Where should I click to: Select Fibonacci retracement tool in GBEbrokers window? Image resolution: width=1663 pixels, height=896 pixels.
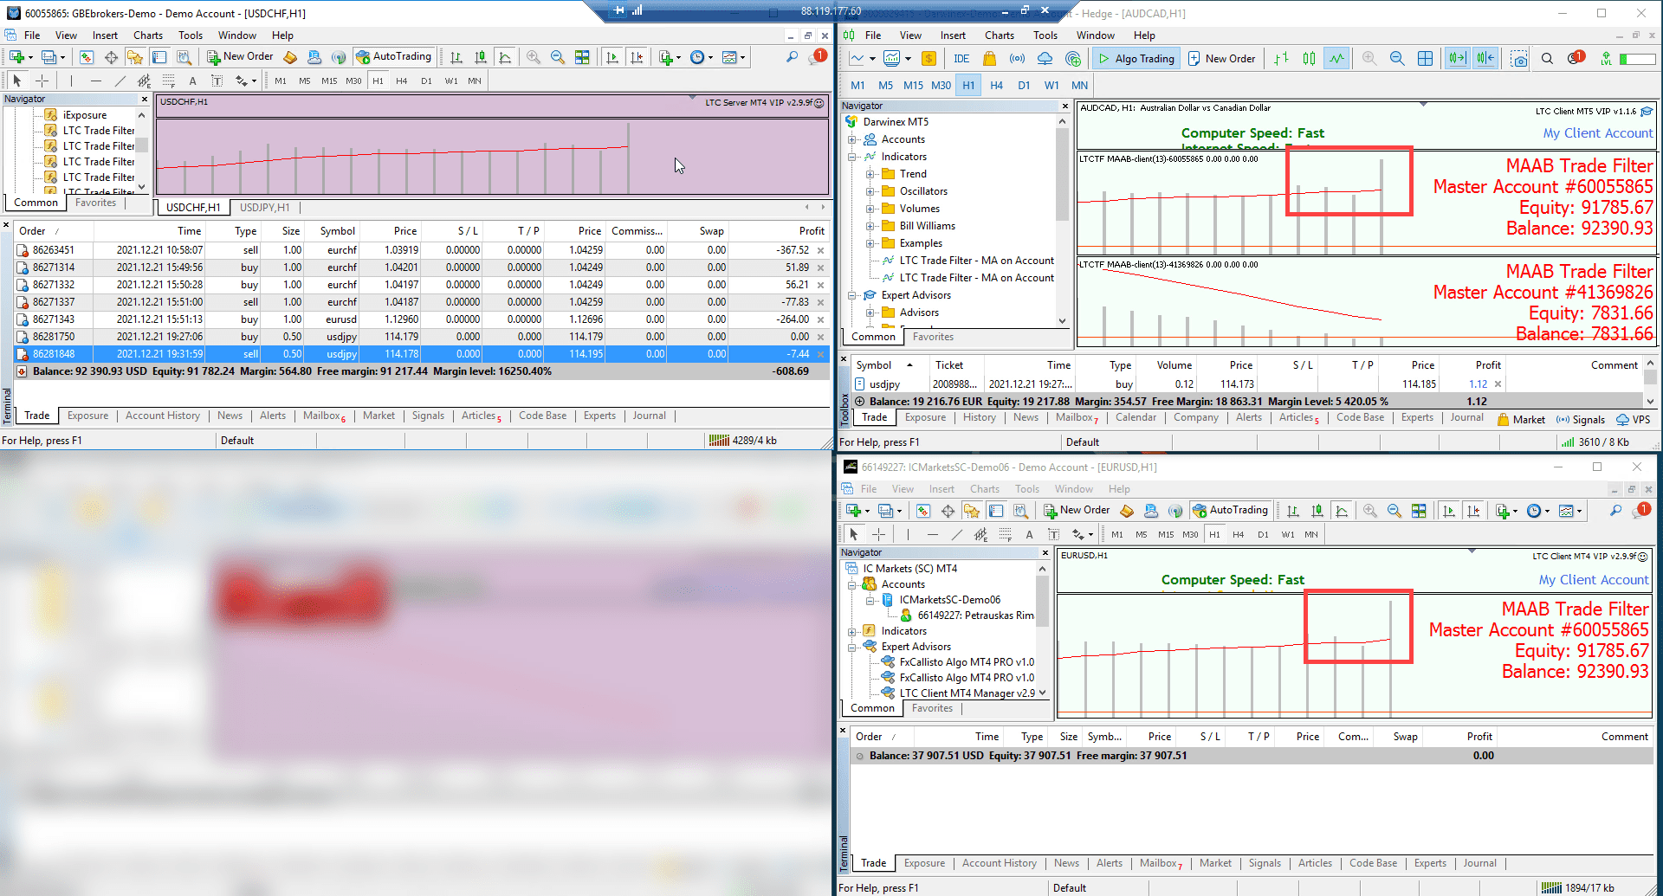click(x=168, y=81)
